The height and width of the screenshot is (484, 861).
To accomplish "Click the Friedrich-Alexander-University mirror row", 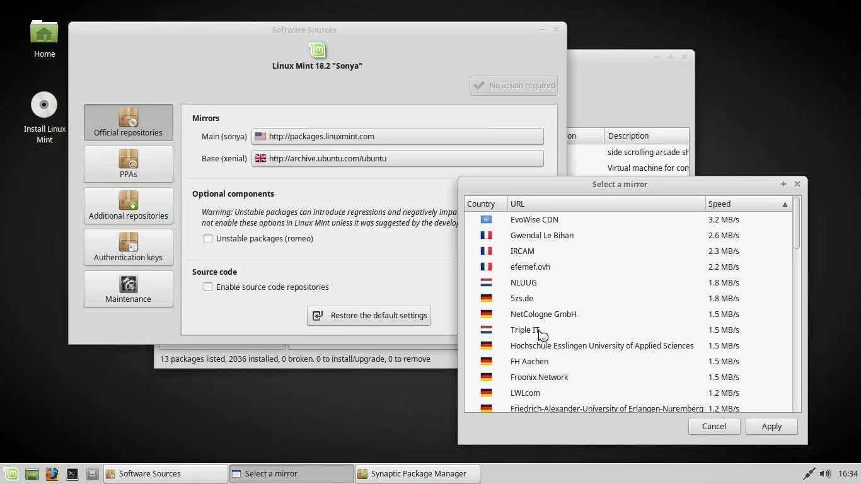I will pyautogui.click(x=628, y=407).
